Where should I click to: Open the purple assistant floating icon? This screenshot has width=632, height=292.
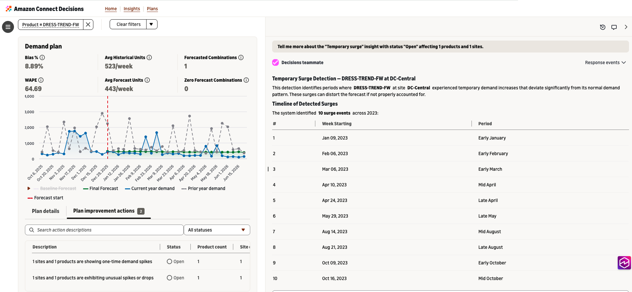coord(624,263)
